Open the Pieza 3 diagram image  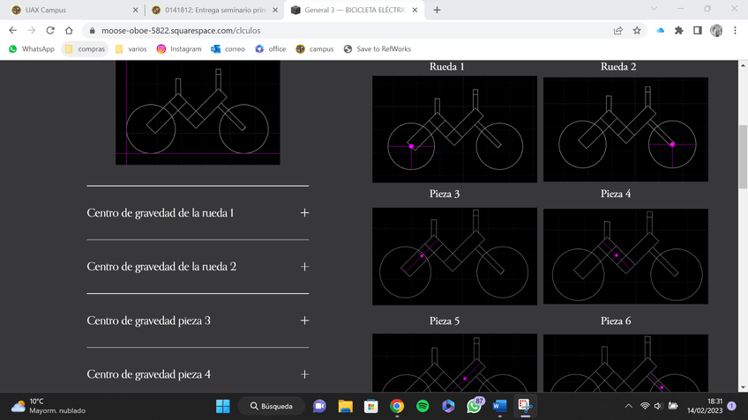click(454, 256)
